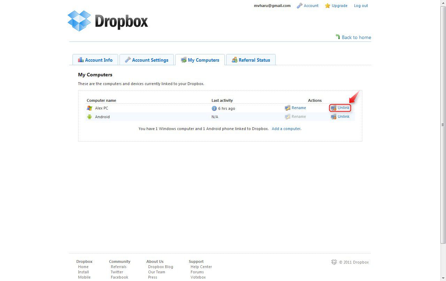This screenshot has width=446, height=281.
Task: Click the wrench icon beside the top Account link
Action: 299,6
